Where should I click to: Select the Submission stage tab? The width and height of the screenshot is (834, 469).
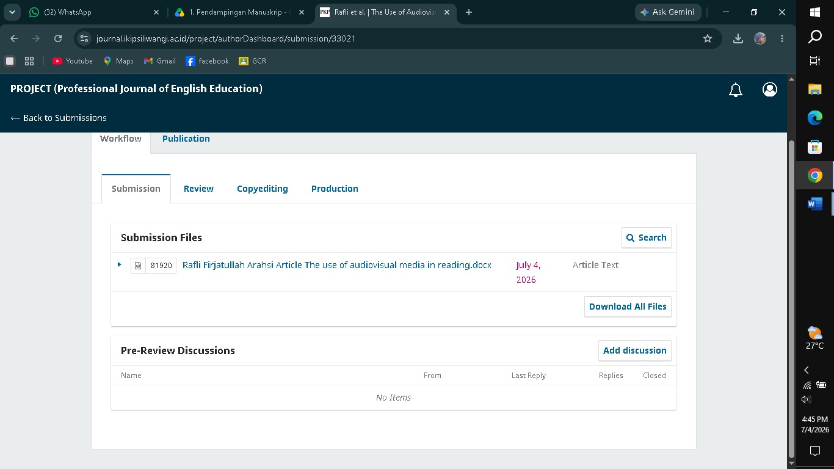pos(136,189)
